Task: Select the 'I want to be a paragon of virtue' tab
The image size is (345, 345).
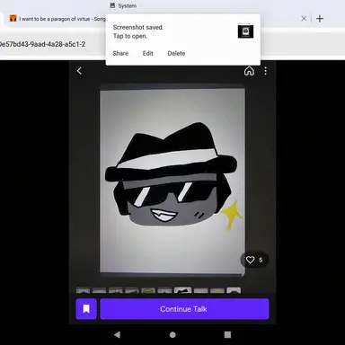Action: [57, 19]
